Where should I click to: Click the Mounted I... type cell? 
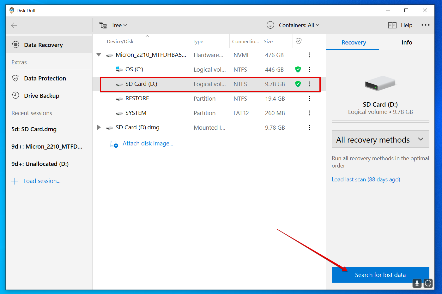[x=209, y=127]
